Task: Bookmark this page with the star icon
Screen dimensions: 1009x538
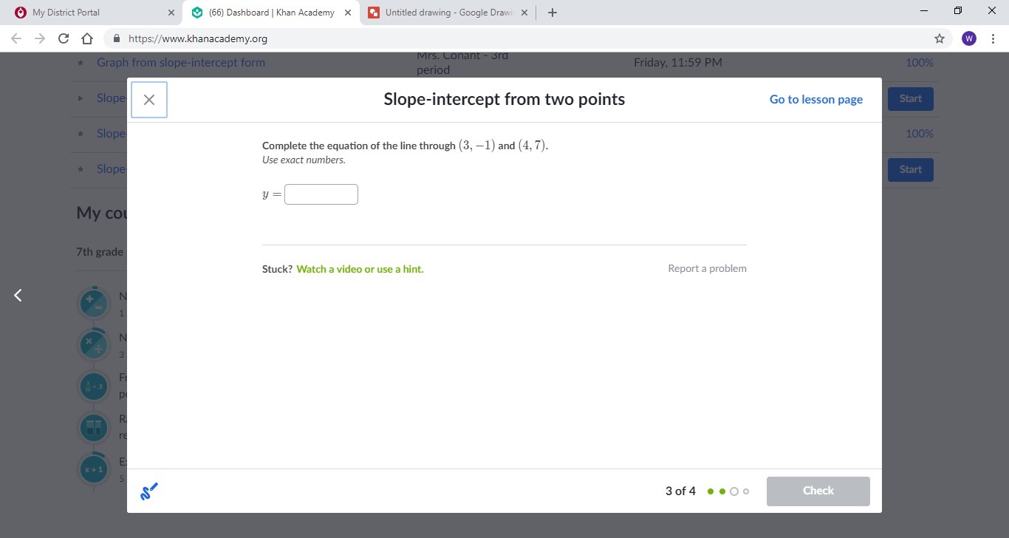Action: point(940,38)
